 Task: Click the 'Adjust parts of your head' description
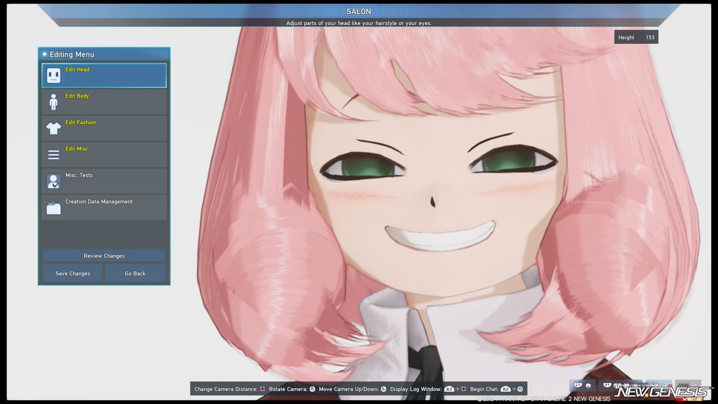point(358,23)
